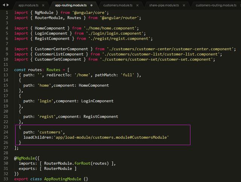Click 'RegistComponent' in line 6 import
The width and height of the screenshot is (241, 182).
52,38
